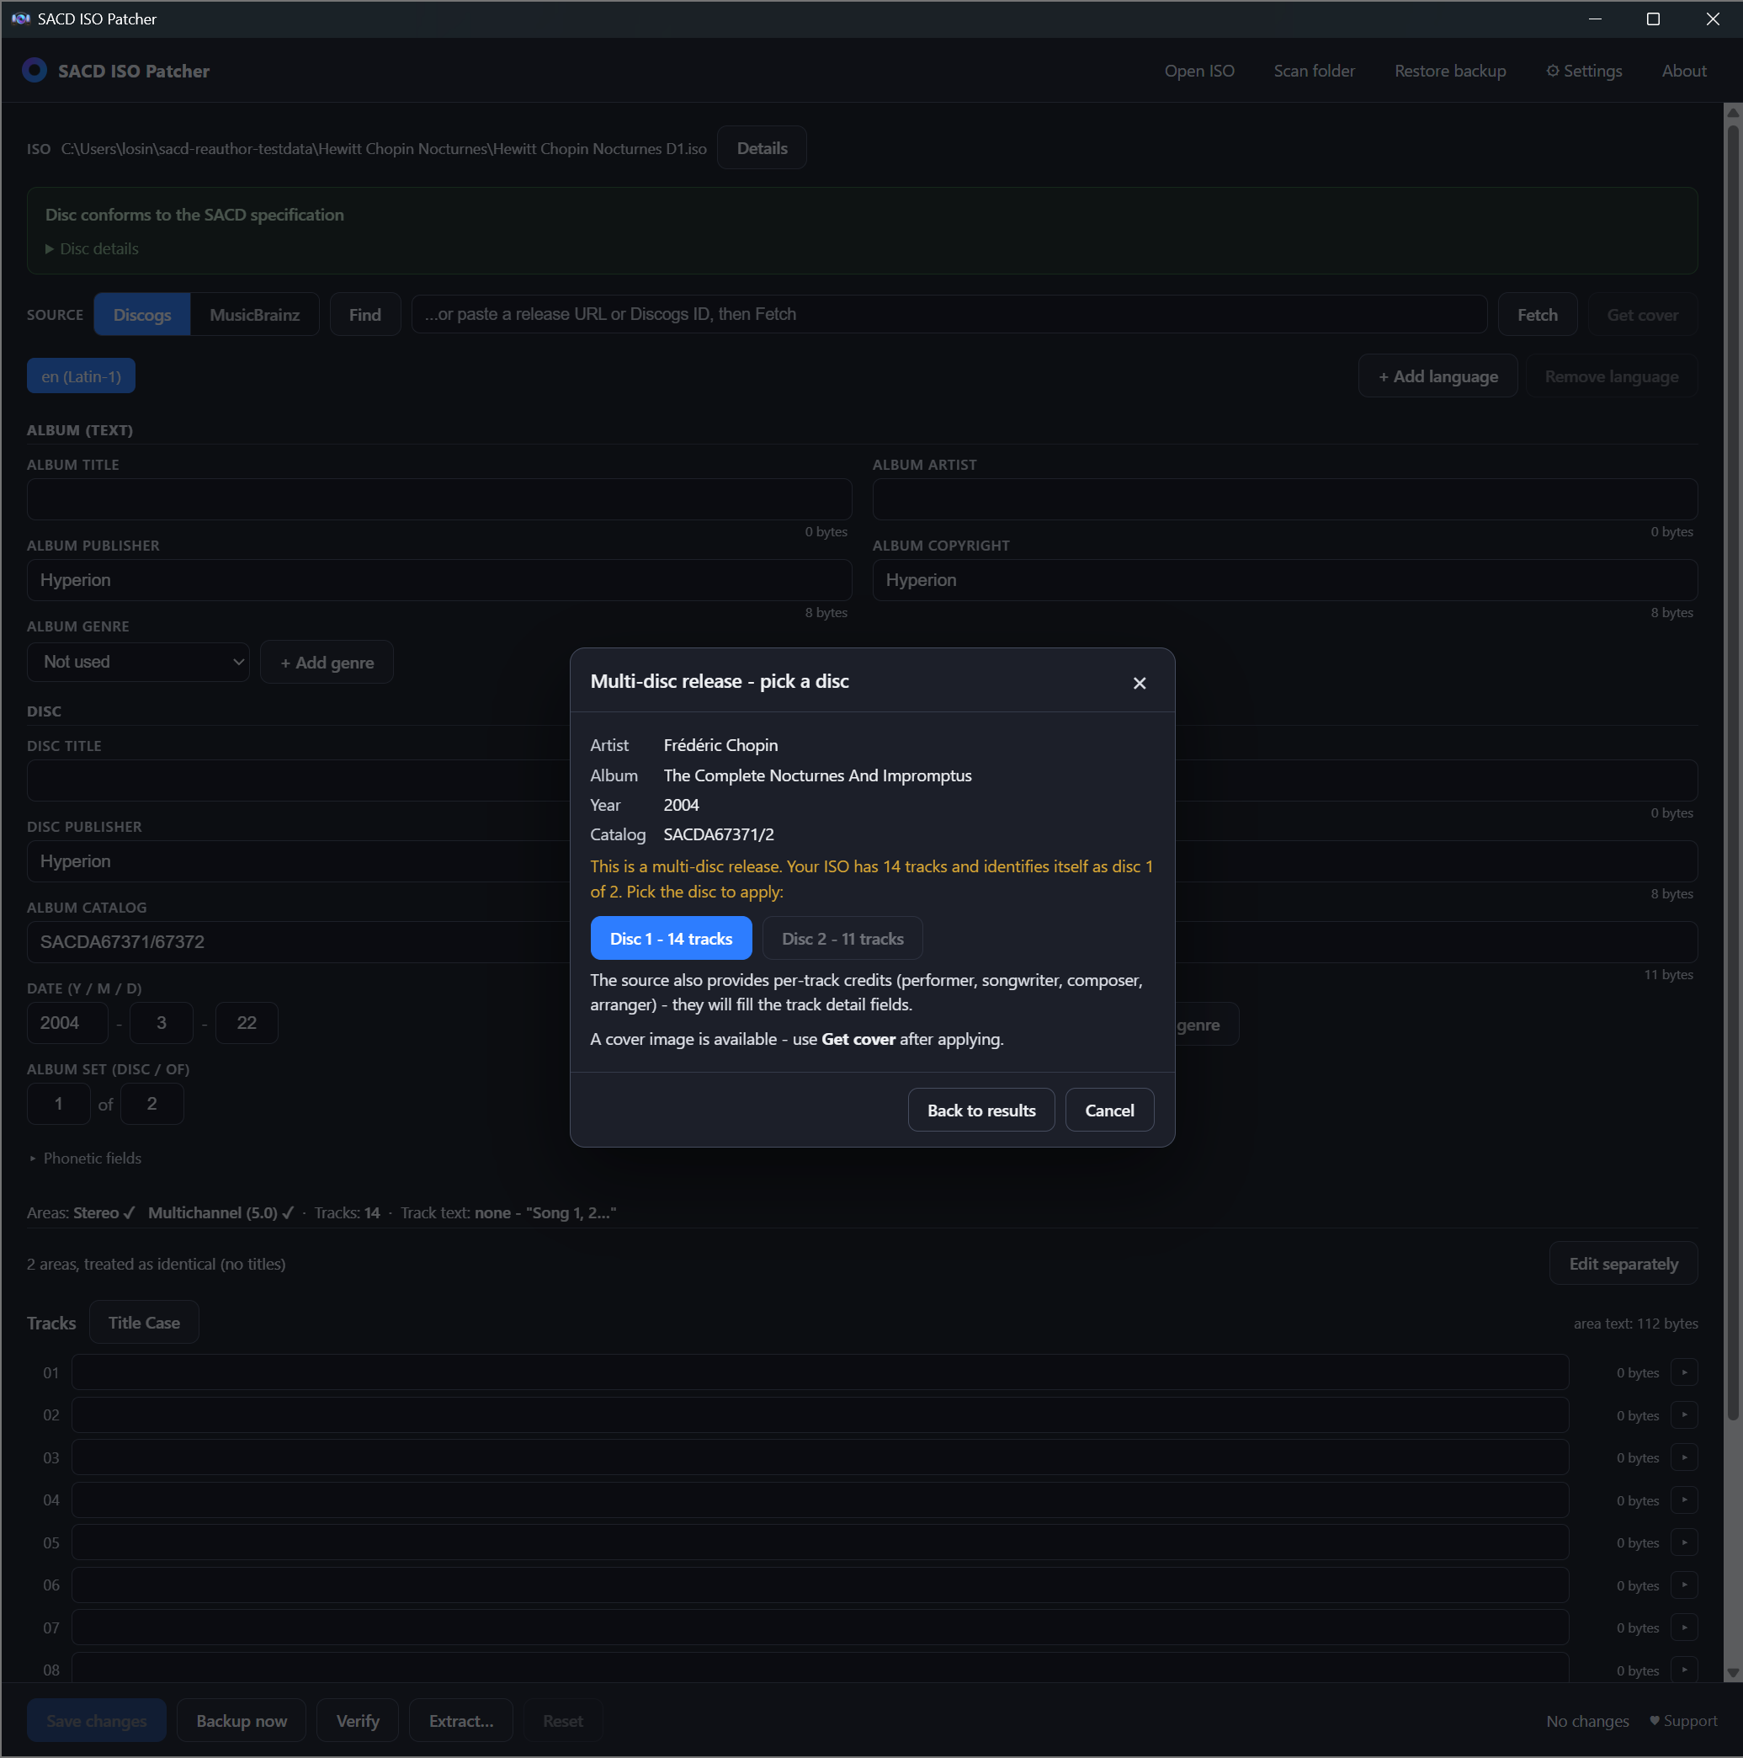Edit the date year field 2004
The height and width of the screenshot is (1758, 1743).
(x=67, y=1023)
